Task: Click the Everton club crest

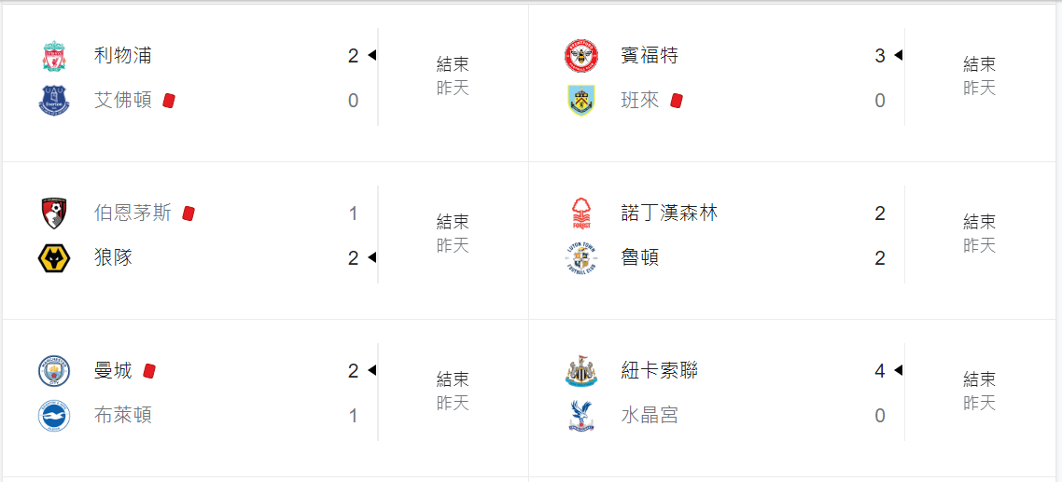Action: pyautogui.click(x=54, y=100)
